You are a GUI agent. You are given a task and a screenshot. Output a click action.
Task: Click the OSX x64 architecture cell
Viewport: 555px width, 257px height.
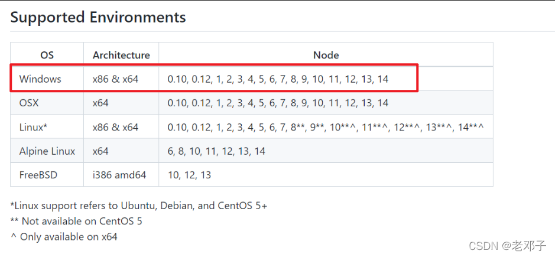(x=100, y=103)
